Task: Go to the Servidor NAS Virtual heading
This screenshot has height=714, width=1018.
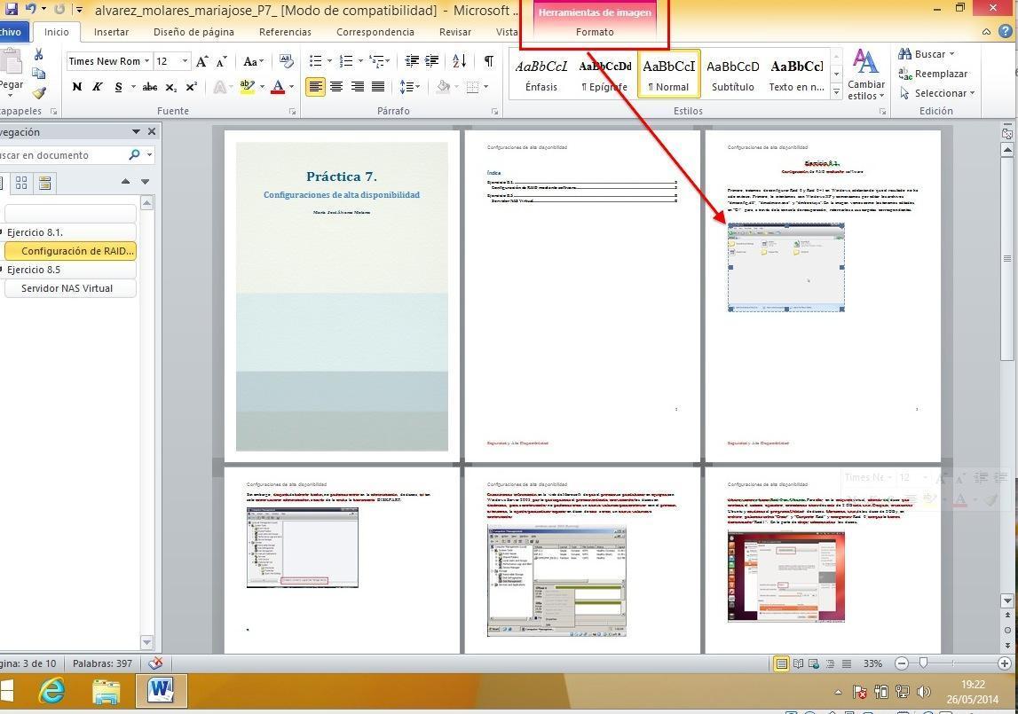Action: tap(67, 288)
